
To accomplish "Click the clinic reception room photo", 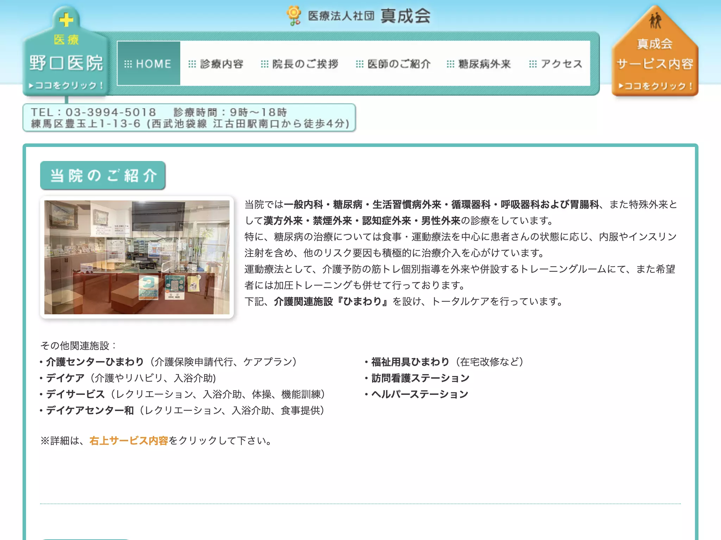I will [137, 257].
